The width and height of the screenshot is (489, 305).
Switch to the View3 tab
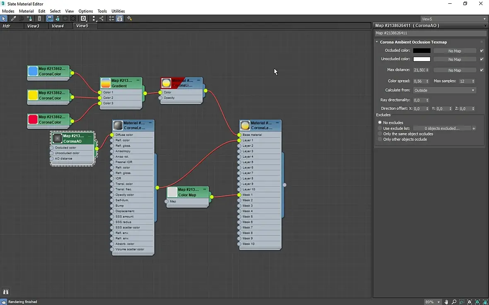tap(33, 26)
